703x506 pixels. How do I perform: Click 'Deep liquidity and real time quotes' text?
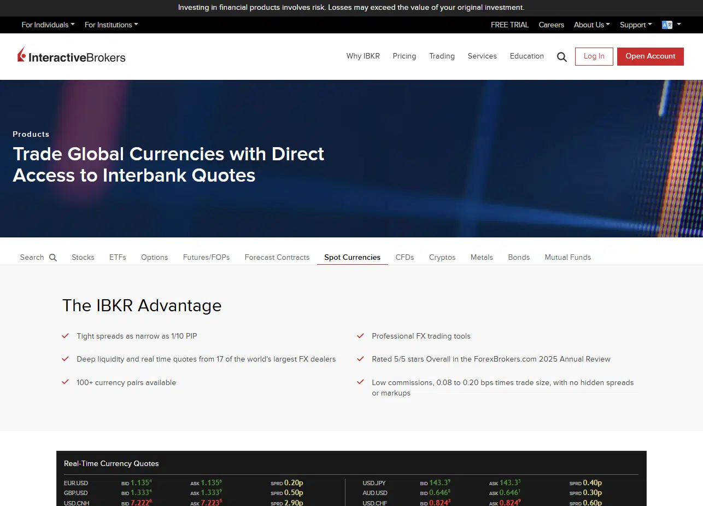coord(206,359)
